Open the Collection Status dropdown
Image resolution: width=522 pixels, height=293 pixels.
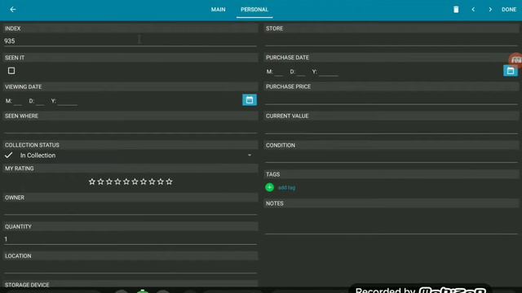click(x=130, y=155)
